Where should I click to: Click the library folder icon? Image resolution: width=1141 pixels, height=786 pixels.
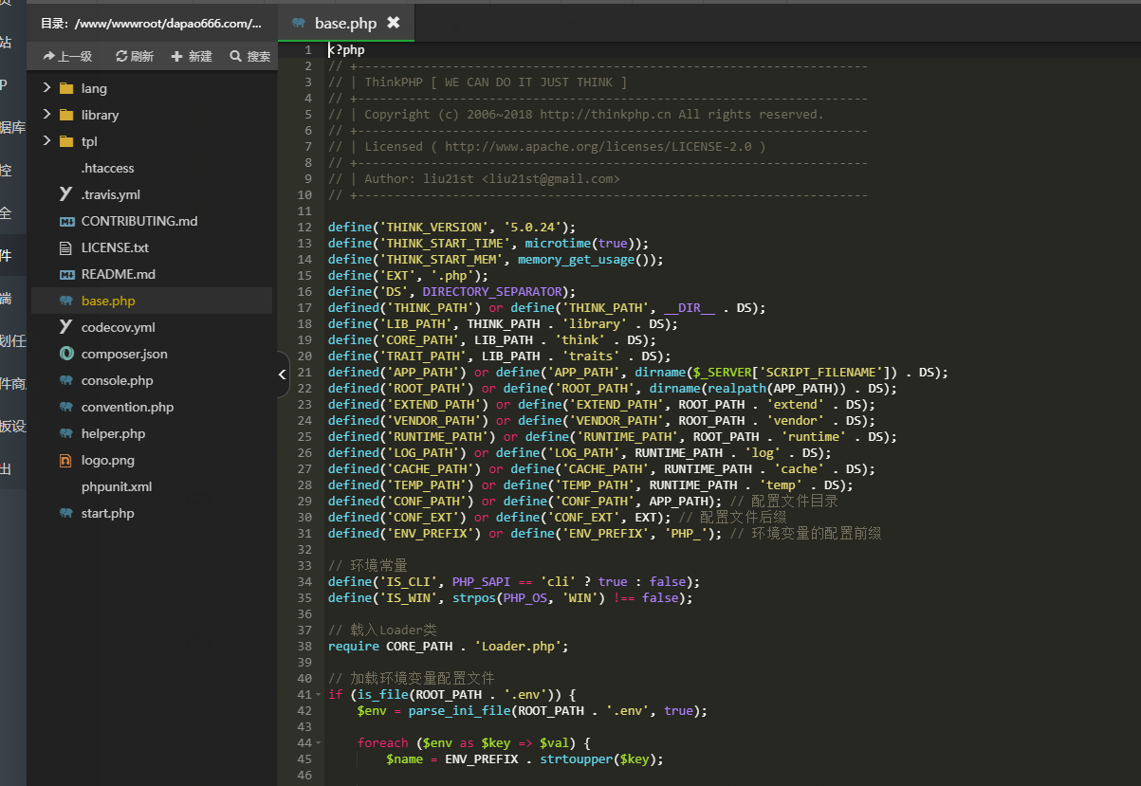[x=66, y=115]
